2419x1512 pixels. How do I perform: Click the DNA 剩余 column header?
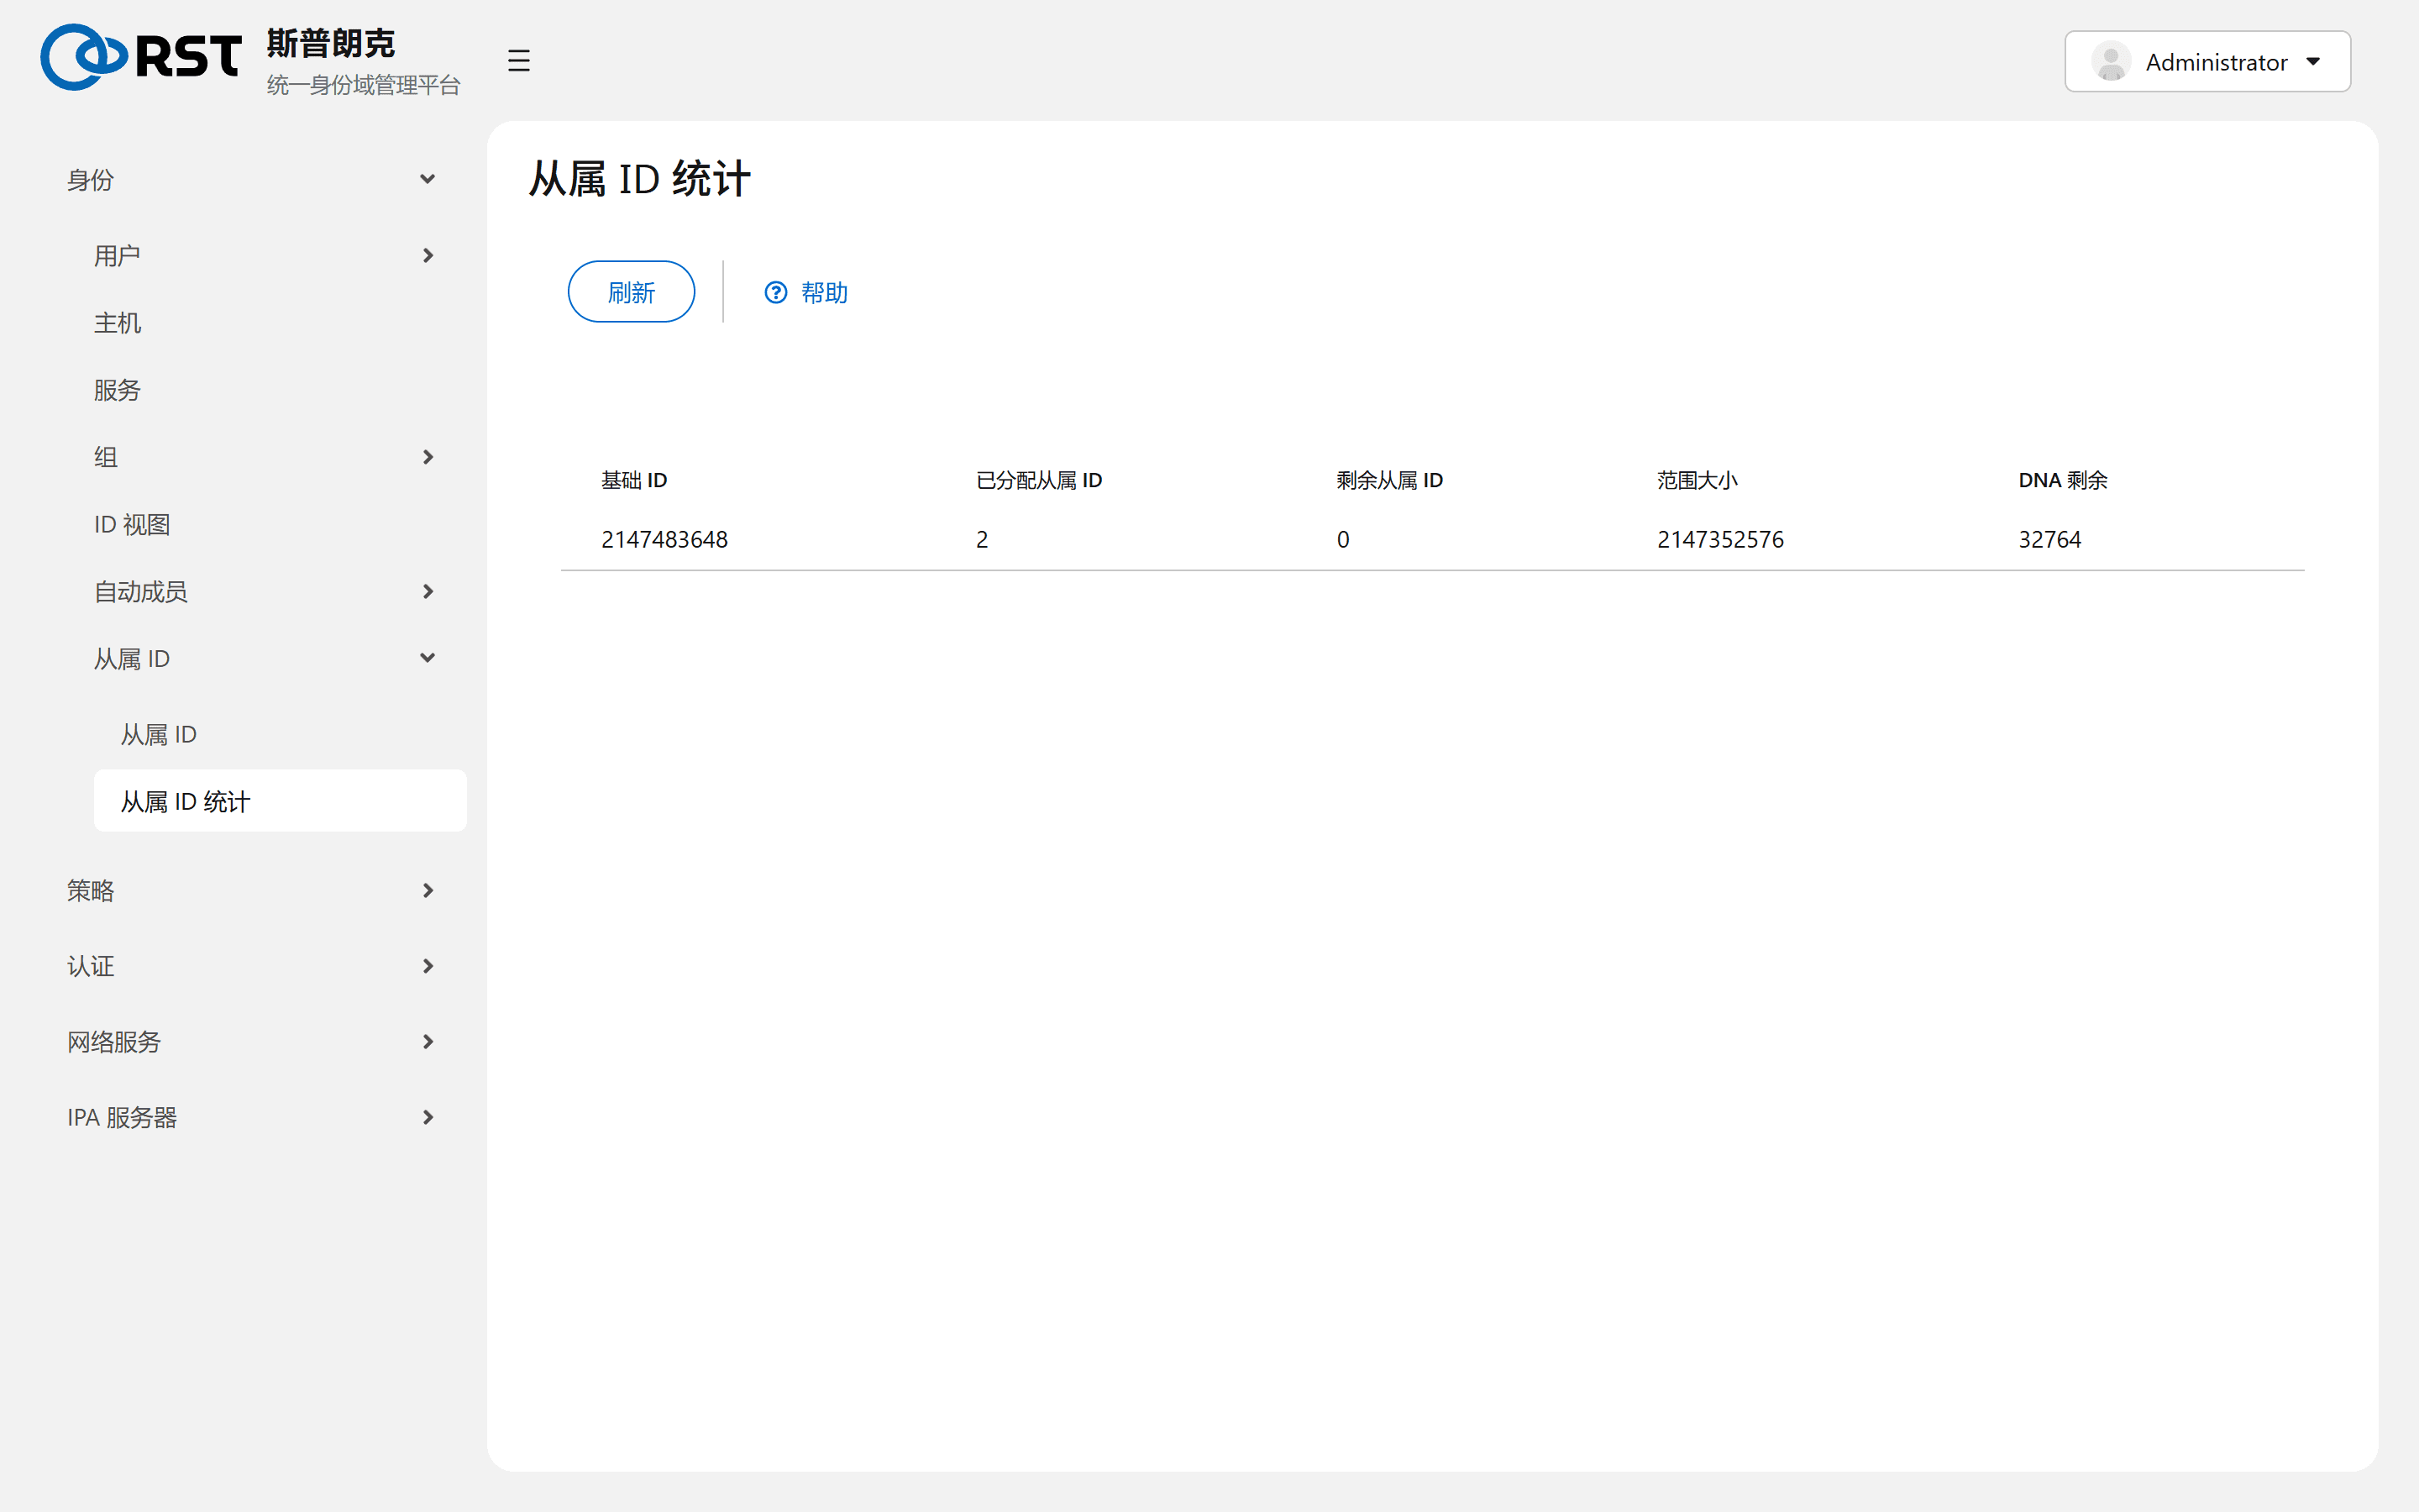click(2062, 480)
